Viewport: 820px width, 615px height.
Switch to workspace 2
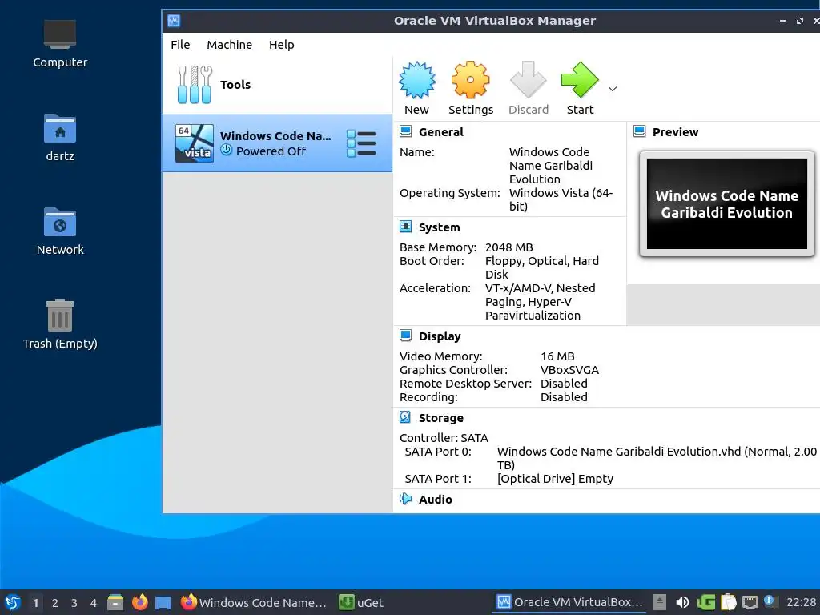55,603
